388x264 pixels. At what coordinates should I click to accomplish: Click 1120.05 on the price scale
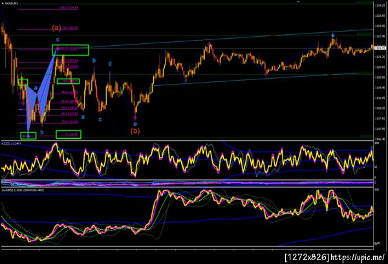tap(380, 77)
